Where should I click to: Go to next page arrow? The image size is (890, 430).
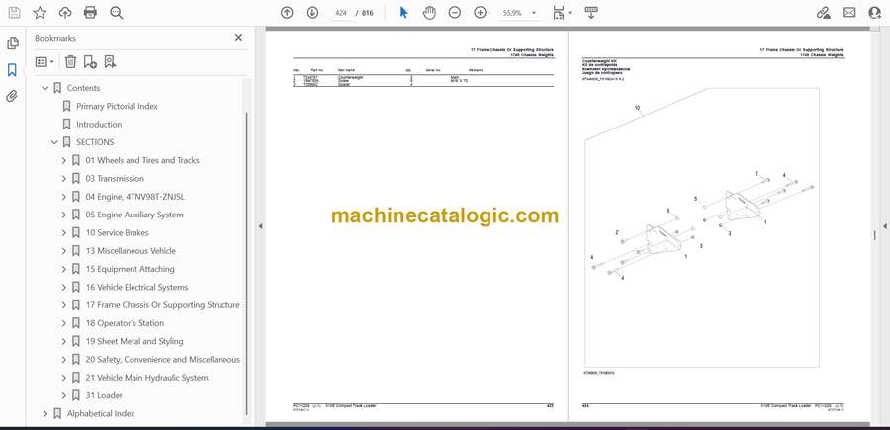[312, 13]
